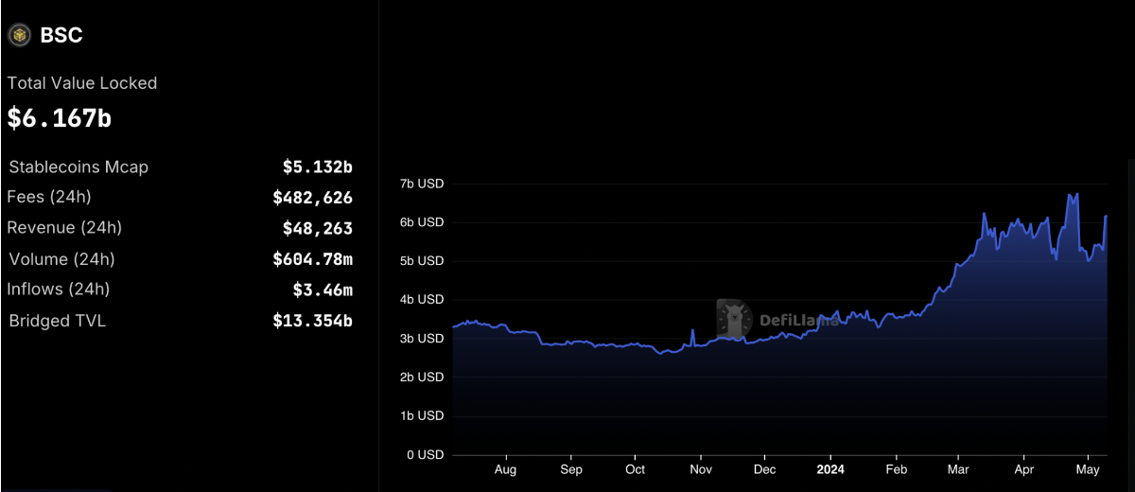Click the $6.167b TVL value

click(x=60, y=118)
